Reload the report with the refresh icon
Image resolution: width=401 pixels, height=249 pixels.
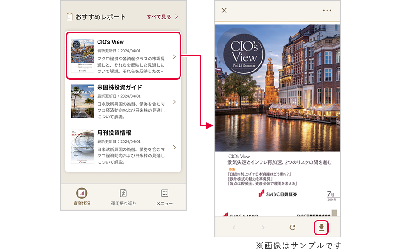point(292,227)
